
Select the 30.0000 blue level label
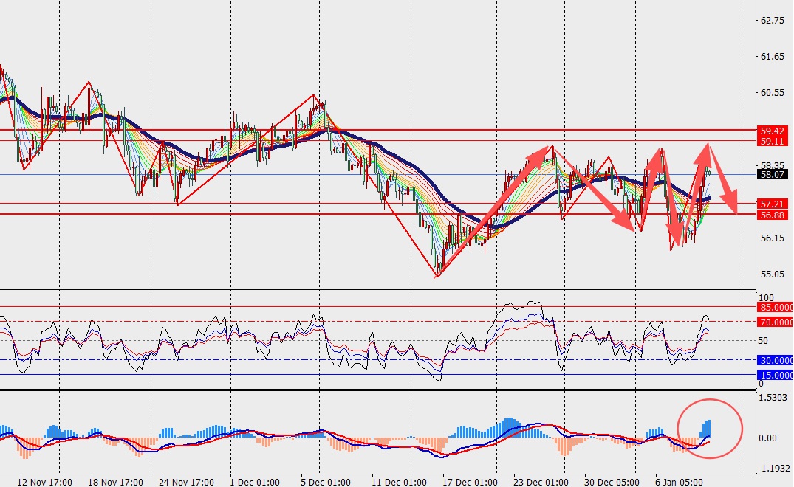776,360
